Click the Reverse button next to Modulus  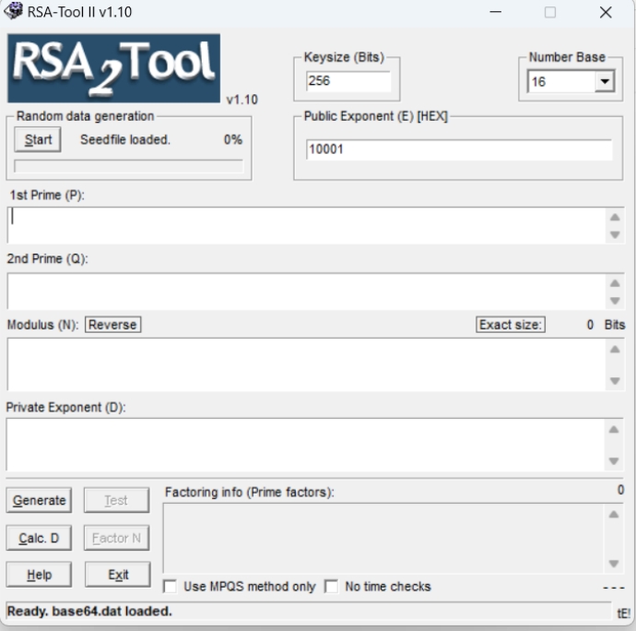pyautogui.click(x=112, y=325)
